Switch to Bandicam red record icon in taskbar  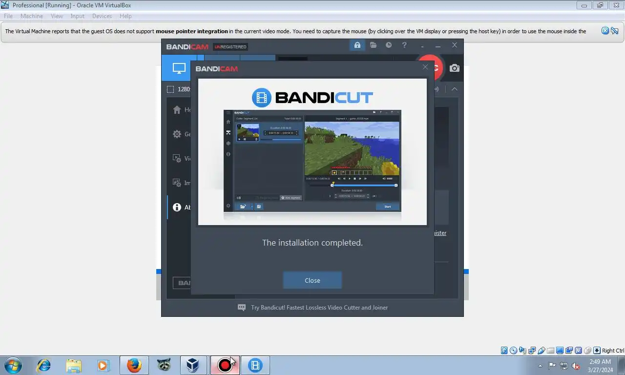coord(225,365)
